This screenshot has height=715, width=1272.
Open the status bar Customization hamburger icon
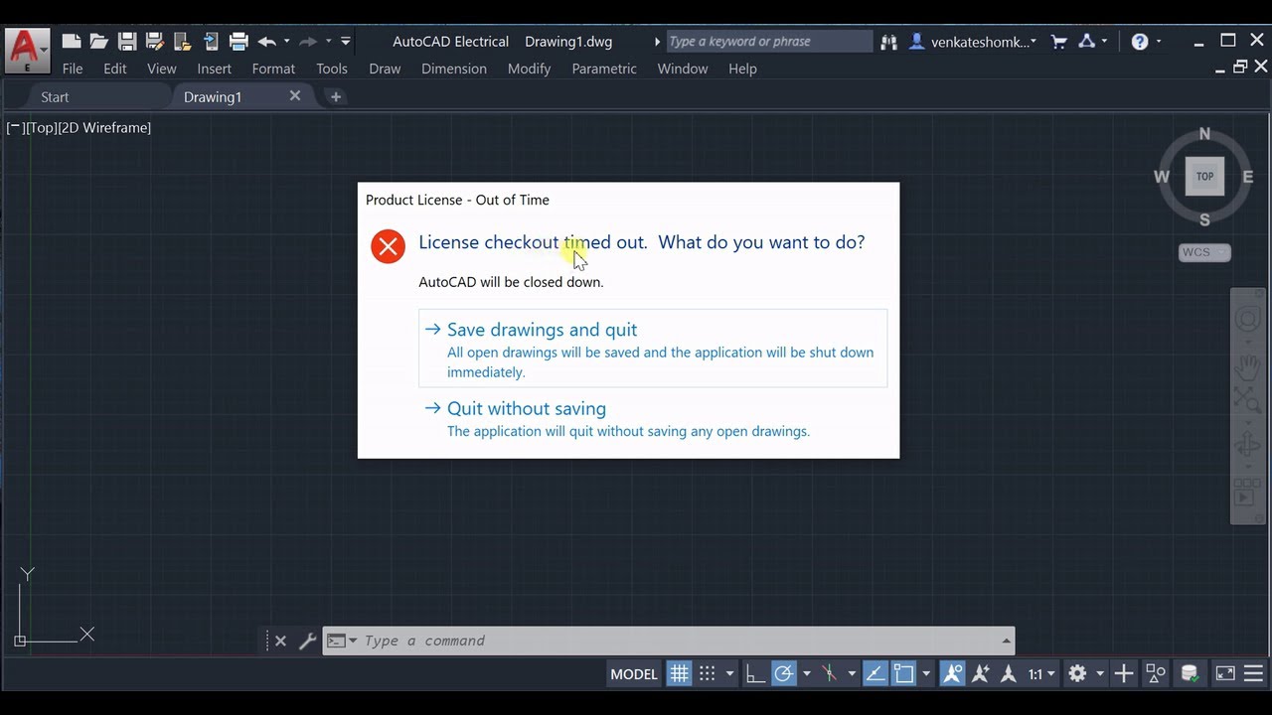pyautogui.click(x=1254, y=674)
